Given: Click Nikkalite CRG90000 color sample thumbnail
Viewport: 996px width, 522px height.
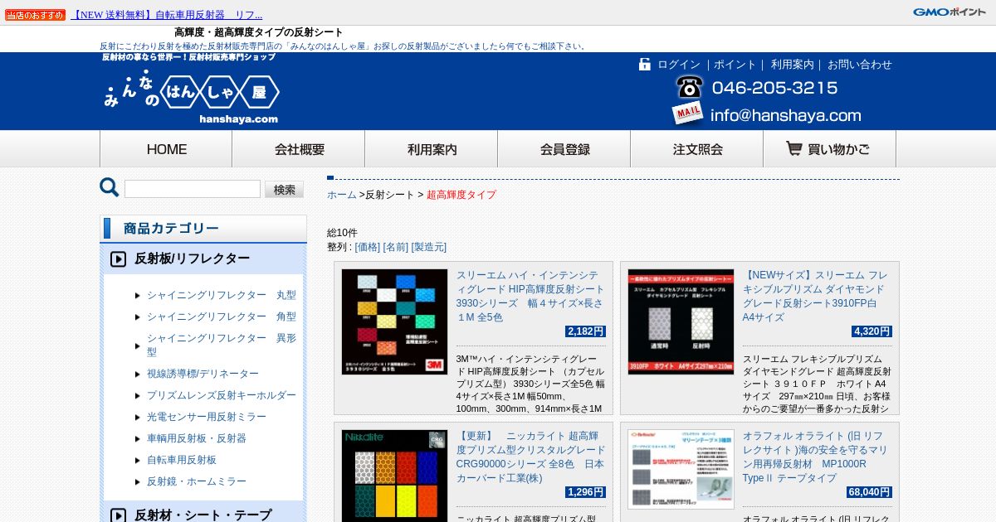Looking at the screenshot, I should pyautogui.click(x=394, y=476).
